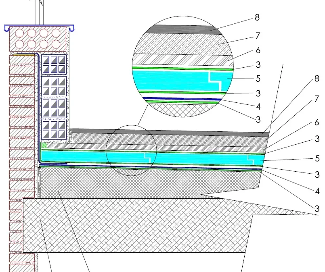Screen dimensions: 325x272
Task: Click the diagonal-hatched layer in the magnified circle
Action: [x=182, y=60]
